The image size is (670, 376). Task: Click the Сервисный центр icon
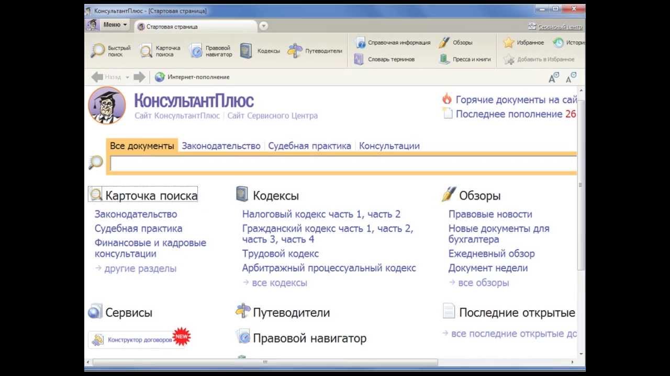(x=532, y=26)
